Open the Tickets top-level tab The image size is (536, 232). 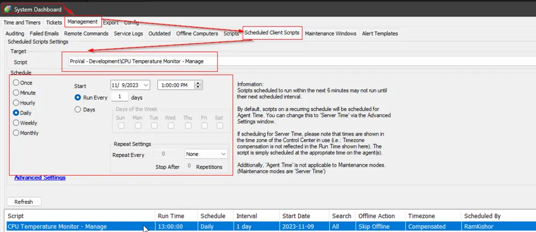tap(54, 23)
